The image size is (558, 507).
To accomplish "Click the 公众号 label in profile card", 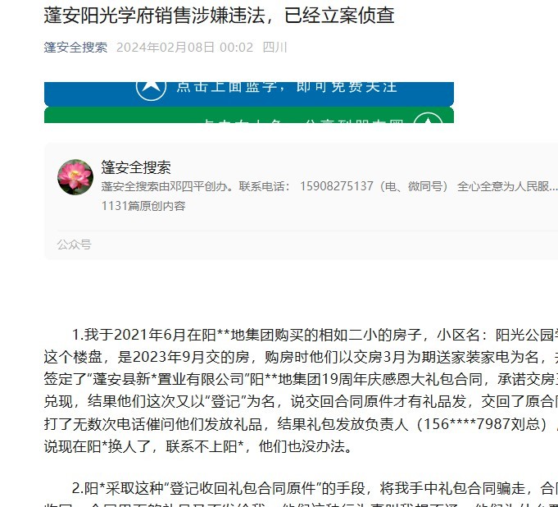I will point(75,244).
